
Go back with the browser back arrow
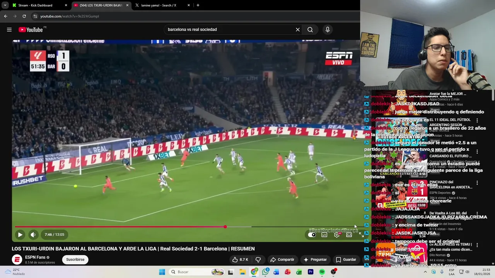pyautogui.click(x=5, y=16)
